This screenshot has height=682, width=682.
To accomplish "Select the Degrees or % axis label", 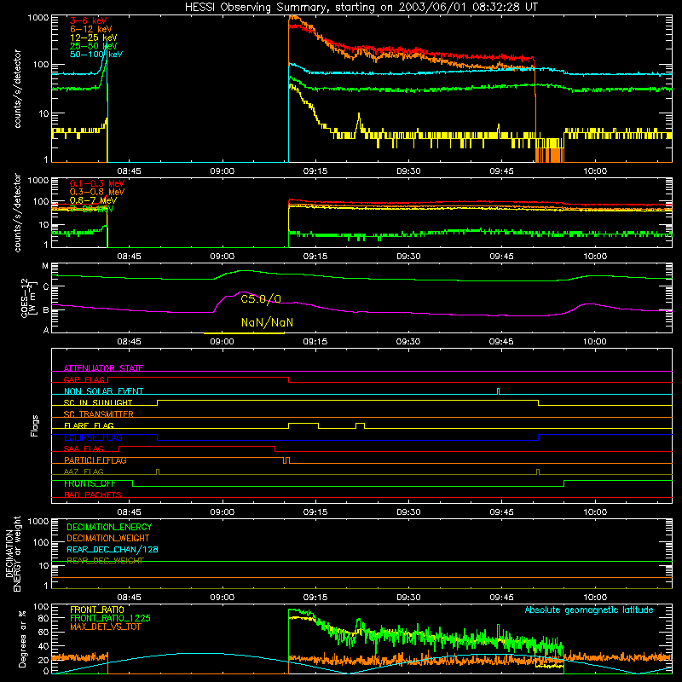I will point(23,639).
